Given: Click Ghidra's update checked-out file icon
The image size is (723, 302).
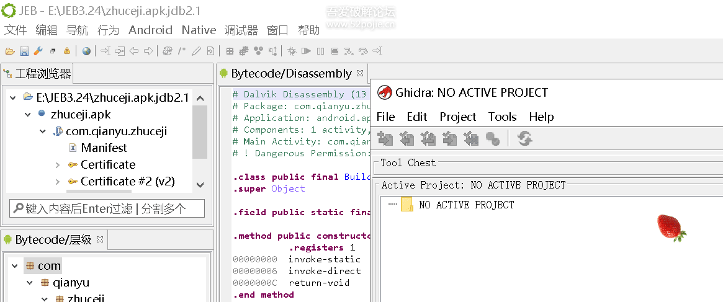Looking at the screenshot, I should (428, 138).
